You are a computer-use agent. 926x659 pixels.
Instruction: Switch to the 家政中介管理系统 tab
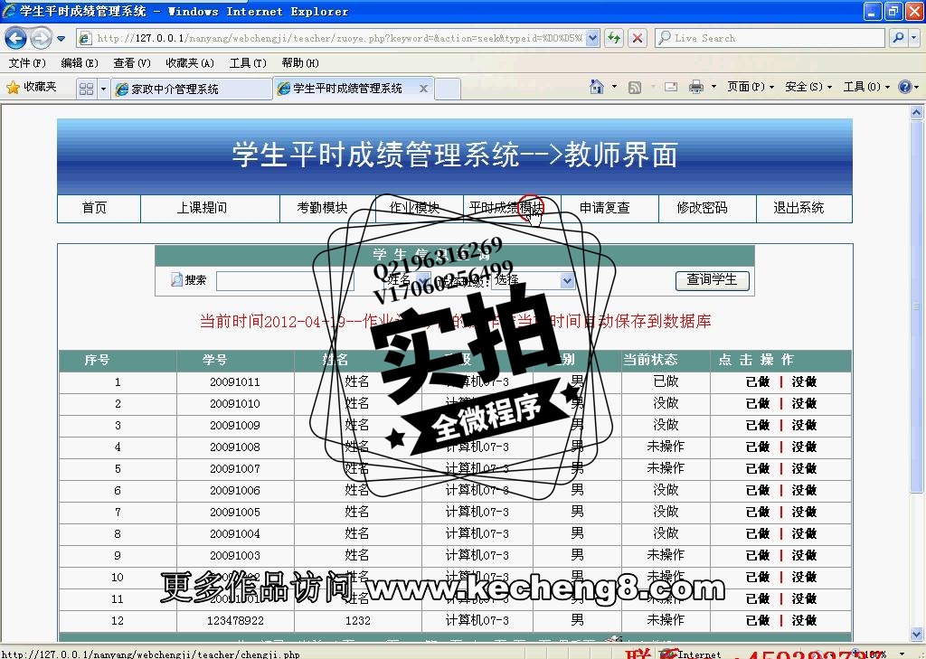192,89
